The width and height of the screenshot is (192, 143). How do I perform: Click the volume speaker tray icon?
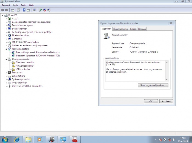[174, 139]
